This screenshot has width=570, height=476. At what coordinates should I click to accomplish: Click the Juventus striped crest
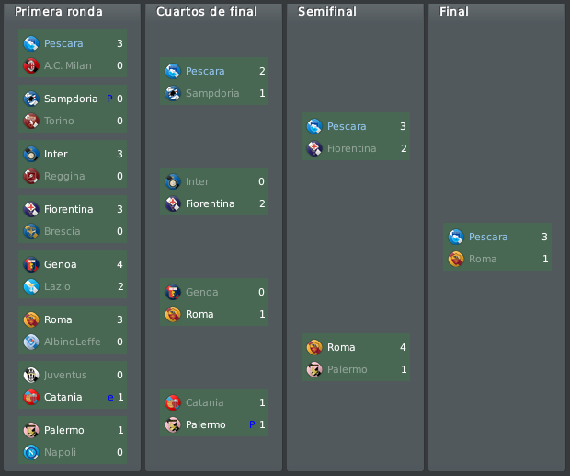[31, 376]
